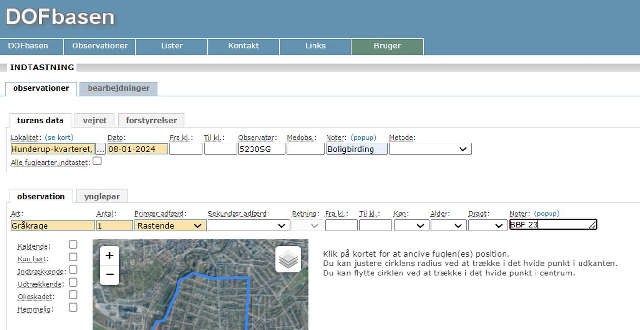
Task: Click the Dato field 08-01-2024
Action: [x=138, y=149]
